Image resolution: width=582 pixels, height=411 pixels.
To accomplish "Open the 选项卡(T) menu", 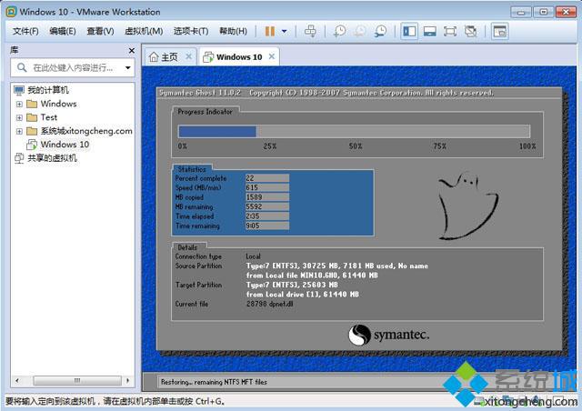I will [191, 31].
